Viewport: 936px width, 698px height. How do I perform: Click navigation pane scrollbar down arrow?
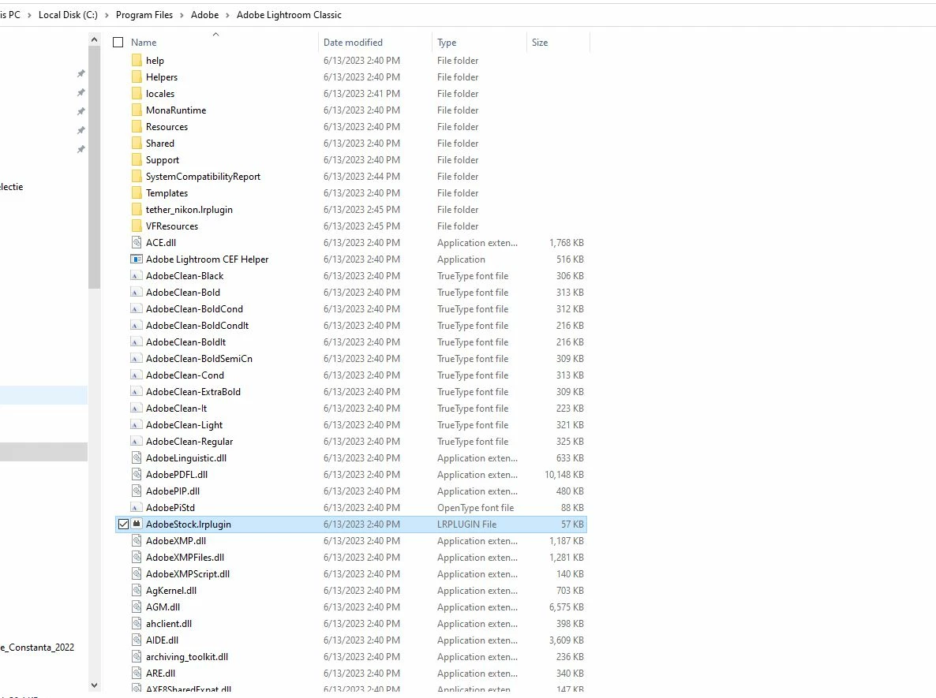point(95,685)
